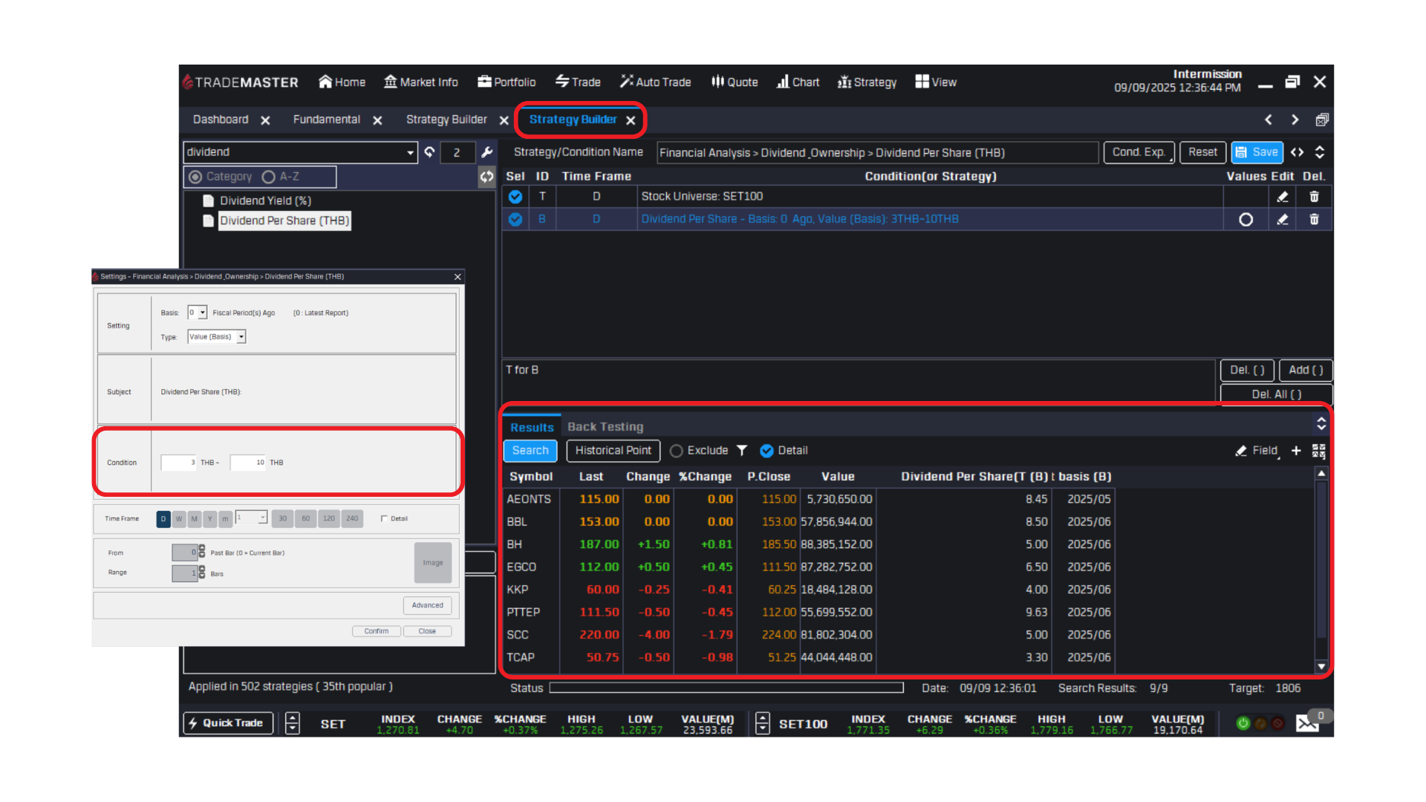The width and height of the screenshot is (1426, 802).
Task: Toggle the Detail checkbox in Results
Action: 767,451
